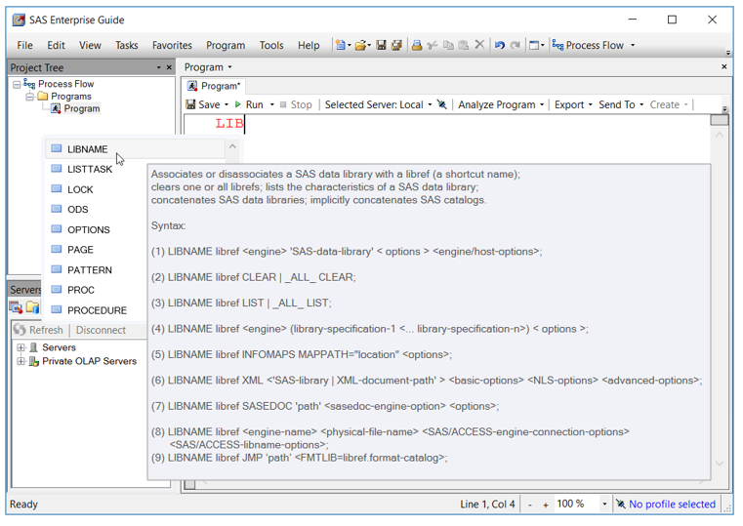Expand the Servers tree node

(21, 347)
